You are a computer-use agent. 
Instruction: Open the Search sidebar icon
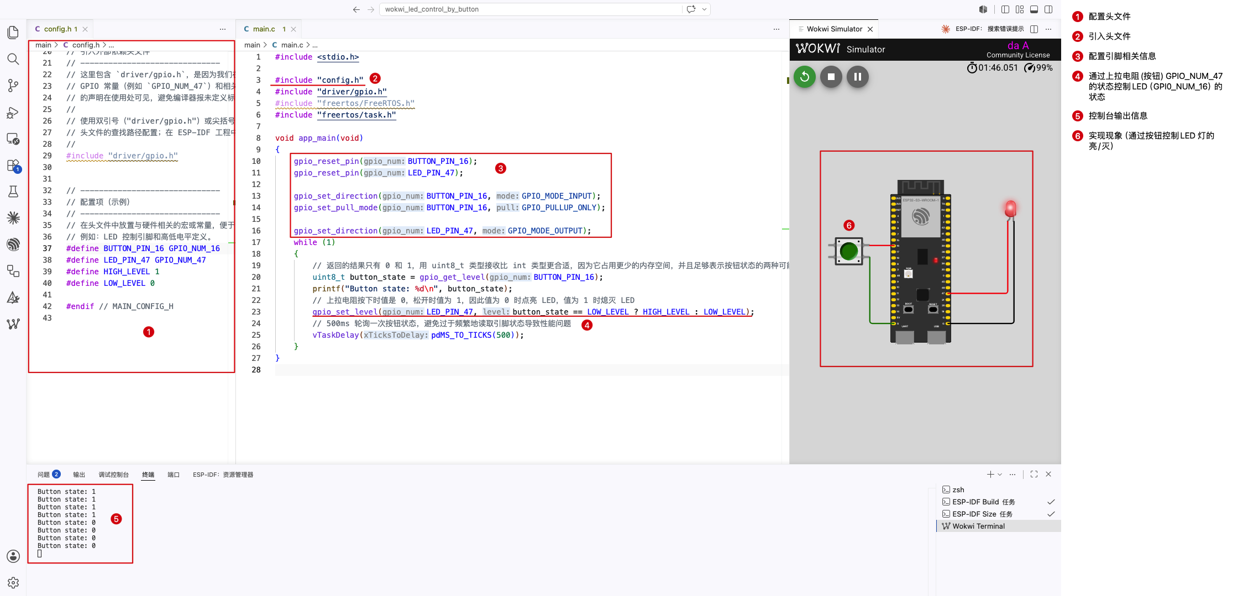(x=13, y=59)
